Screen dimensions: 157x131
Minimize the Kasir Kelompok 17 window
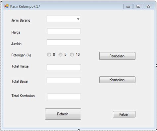(128, 6)
